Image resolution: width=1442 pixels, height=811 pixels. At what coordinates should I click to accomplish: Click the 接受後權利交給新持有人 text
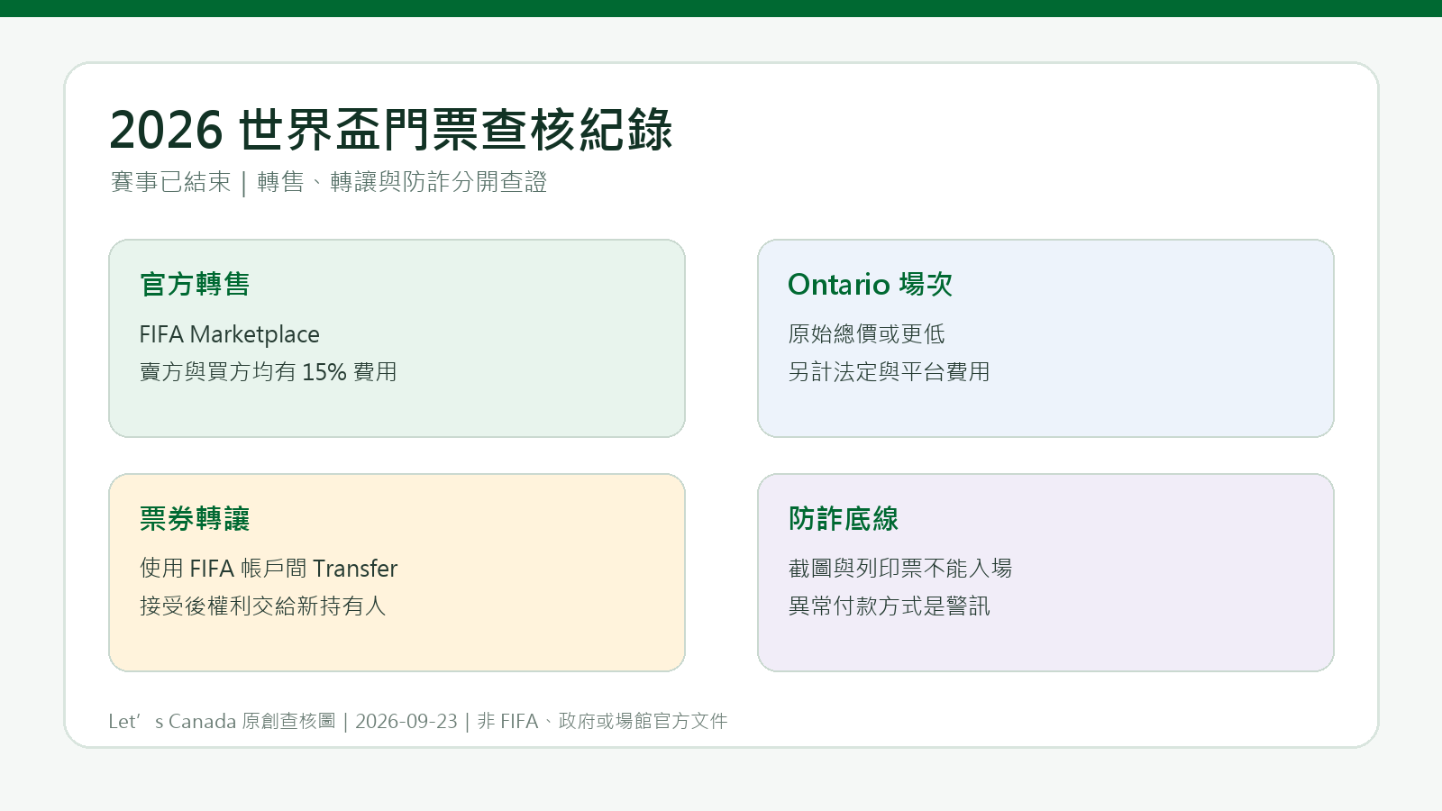pos(263,606)
